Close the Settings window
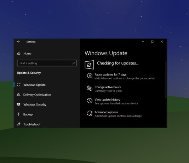The image size is (189, 163). point(162,42)
